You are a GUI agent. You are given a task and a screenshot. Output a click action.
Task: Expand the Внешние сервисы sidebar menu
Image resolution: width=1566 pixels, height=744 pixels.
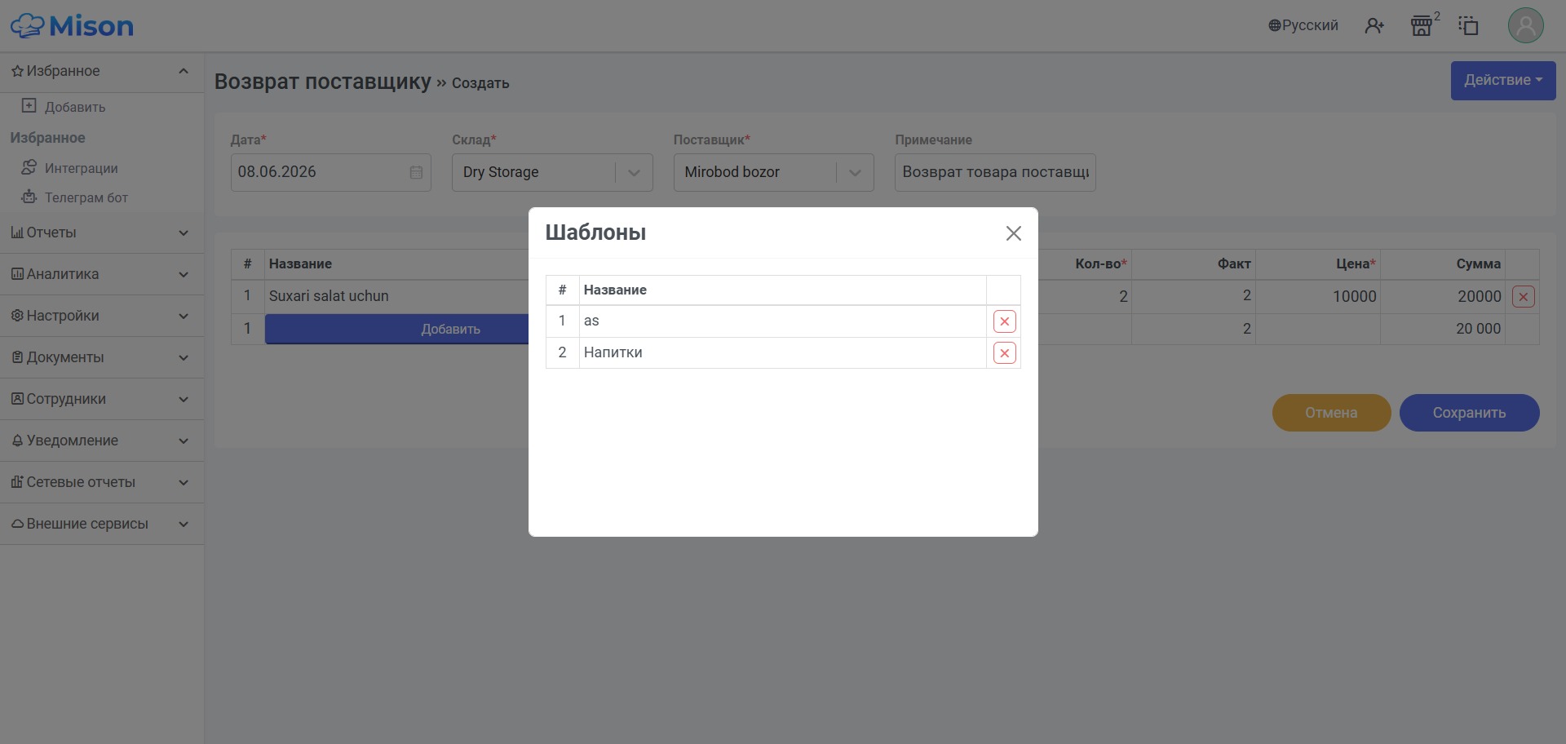click(101, 525)
